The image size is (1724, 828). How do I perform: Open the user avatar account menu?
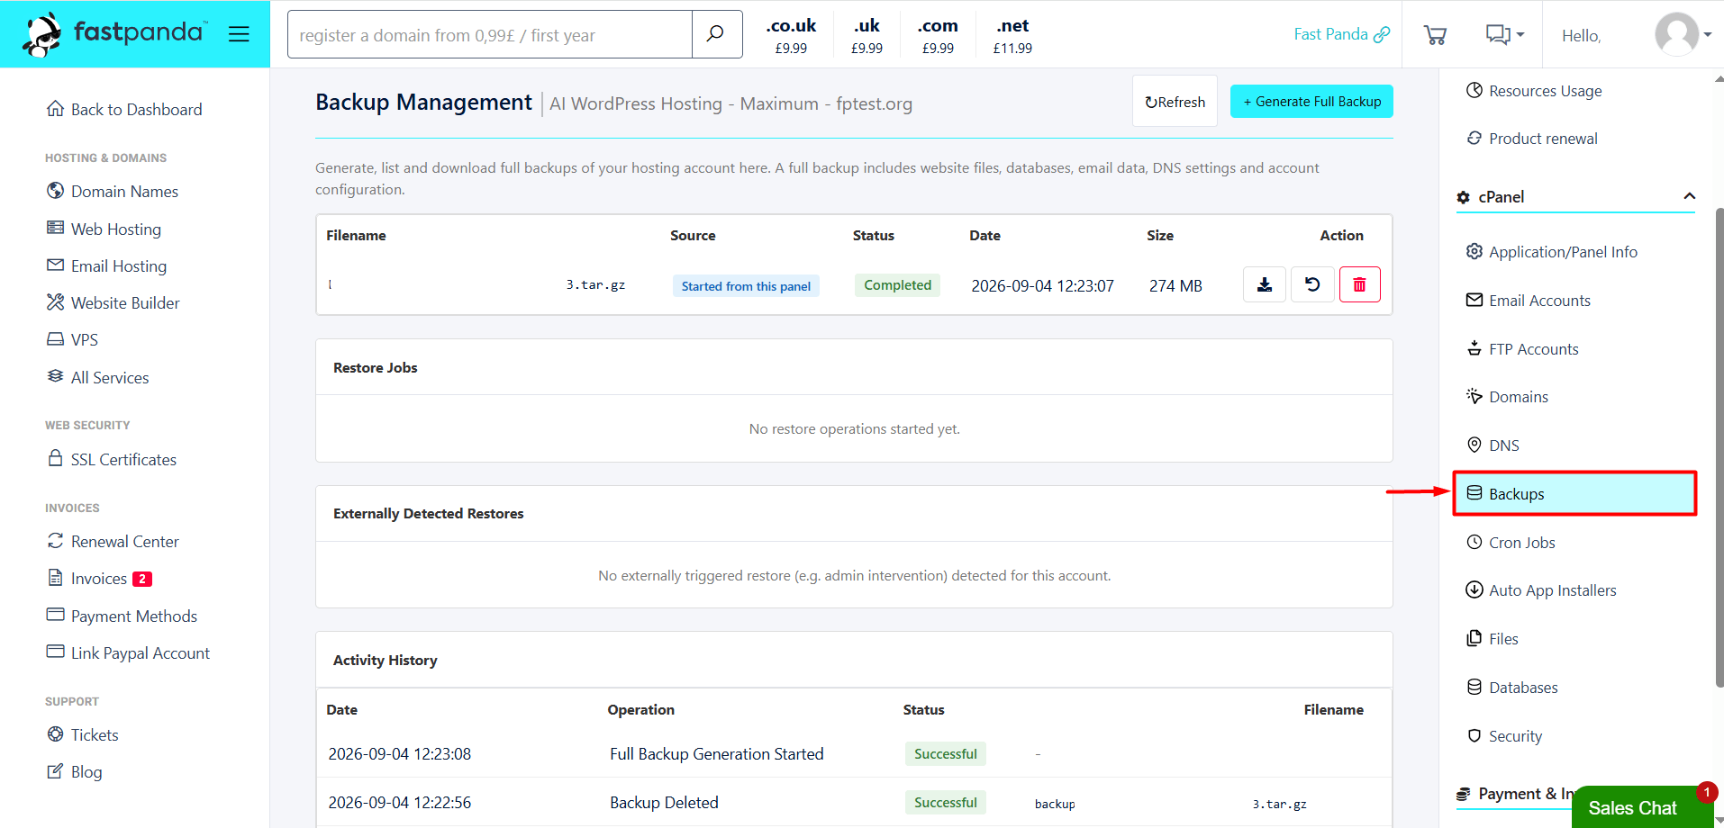coord(1683,35)
